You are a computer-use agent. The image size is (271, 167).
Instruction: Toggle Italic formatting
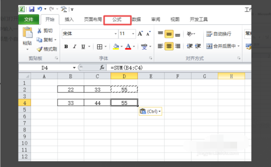click(75, 46)
